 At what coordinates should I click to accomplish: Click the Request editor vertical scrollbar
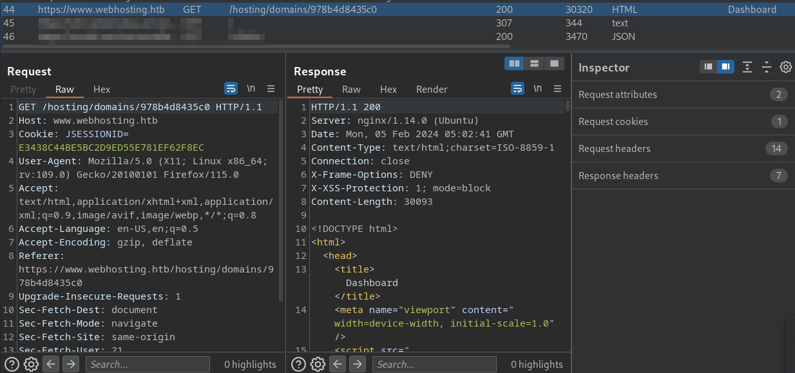pos(280,200)
